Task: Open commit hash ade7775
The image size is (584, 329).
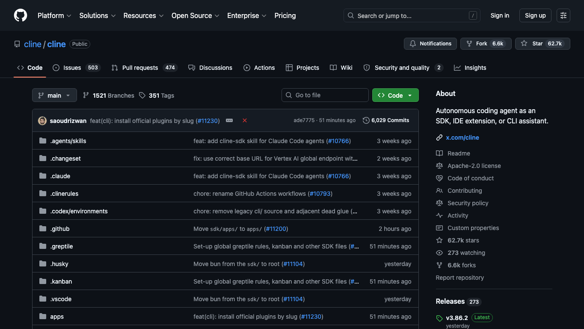Action: 304,120
